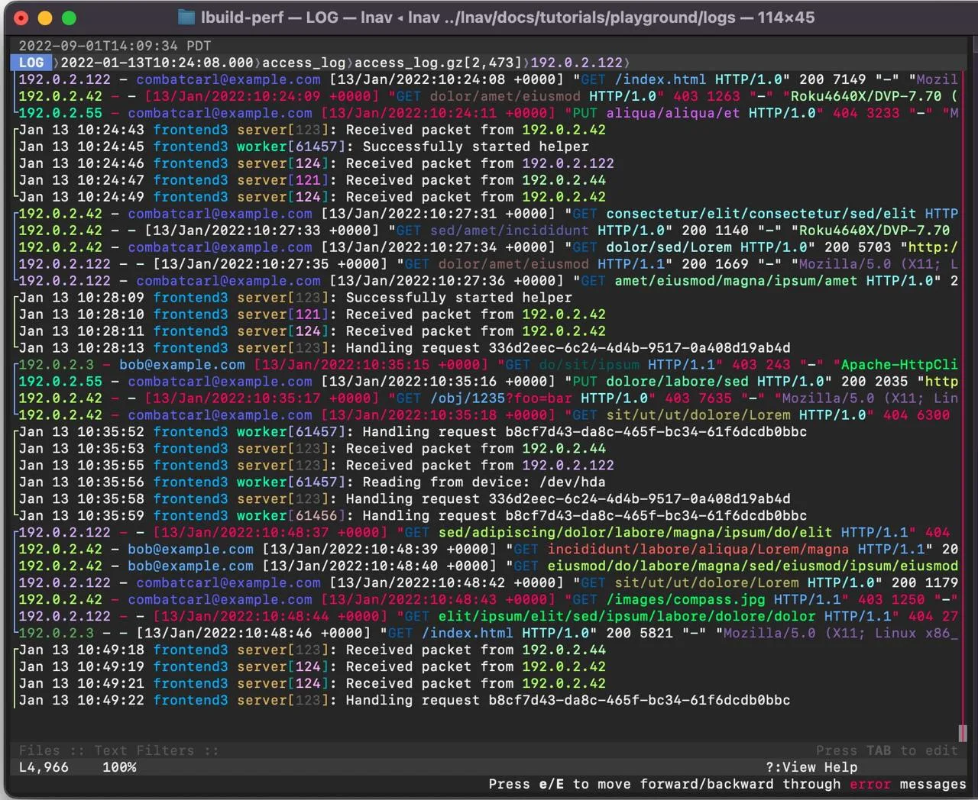The height and width of the screenshot is (800, 978).
Task: Click the yellow minimize window button
Action: (45, 18)
